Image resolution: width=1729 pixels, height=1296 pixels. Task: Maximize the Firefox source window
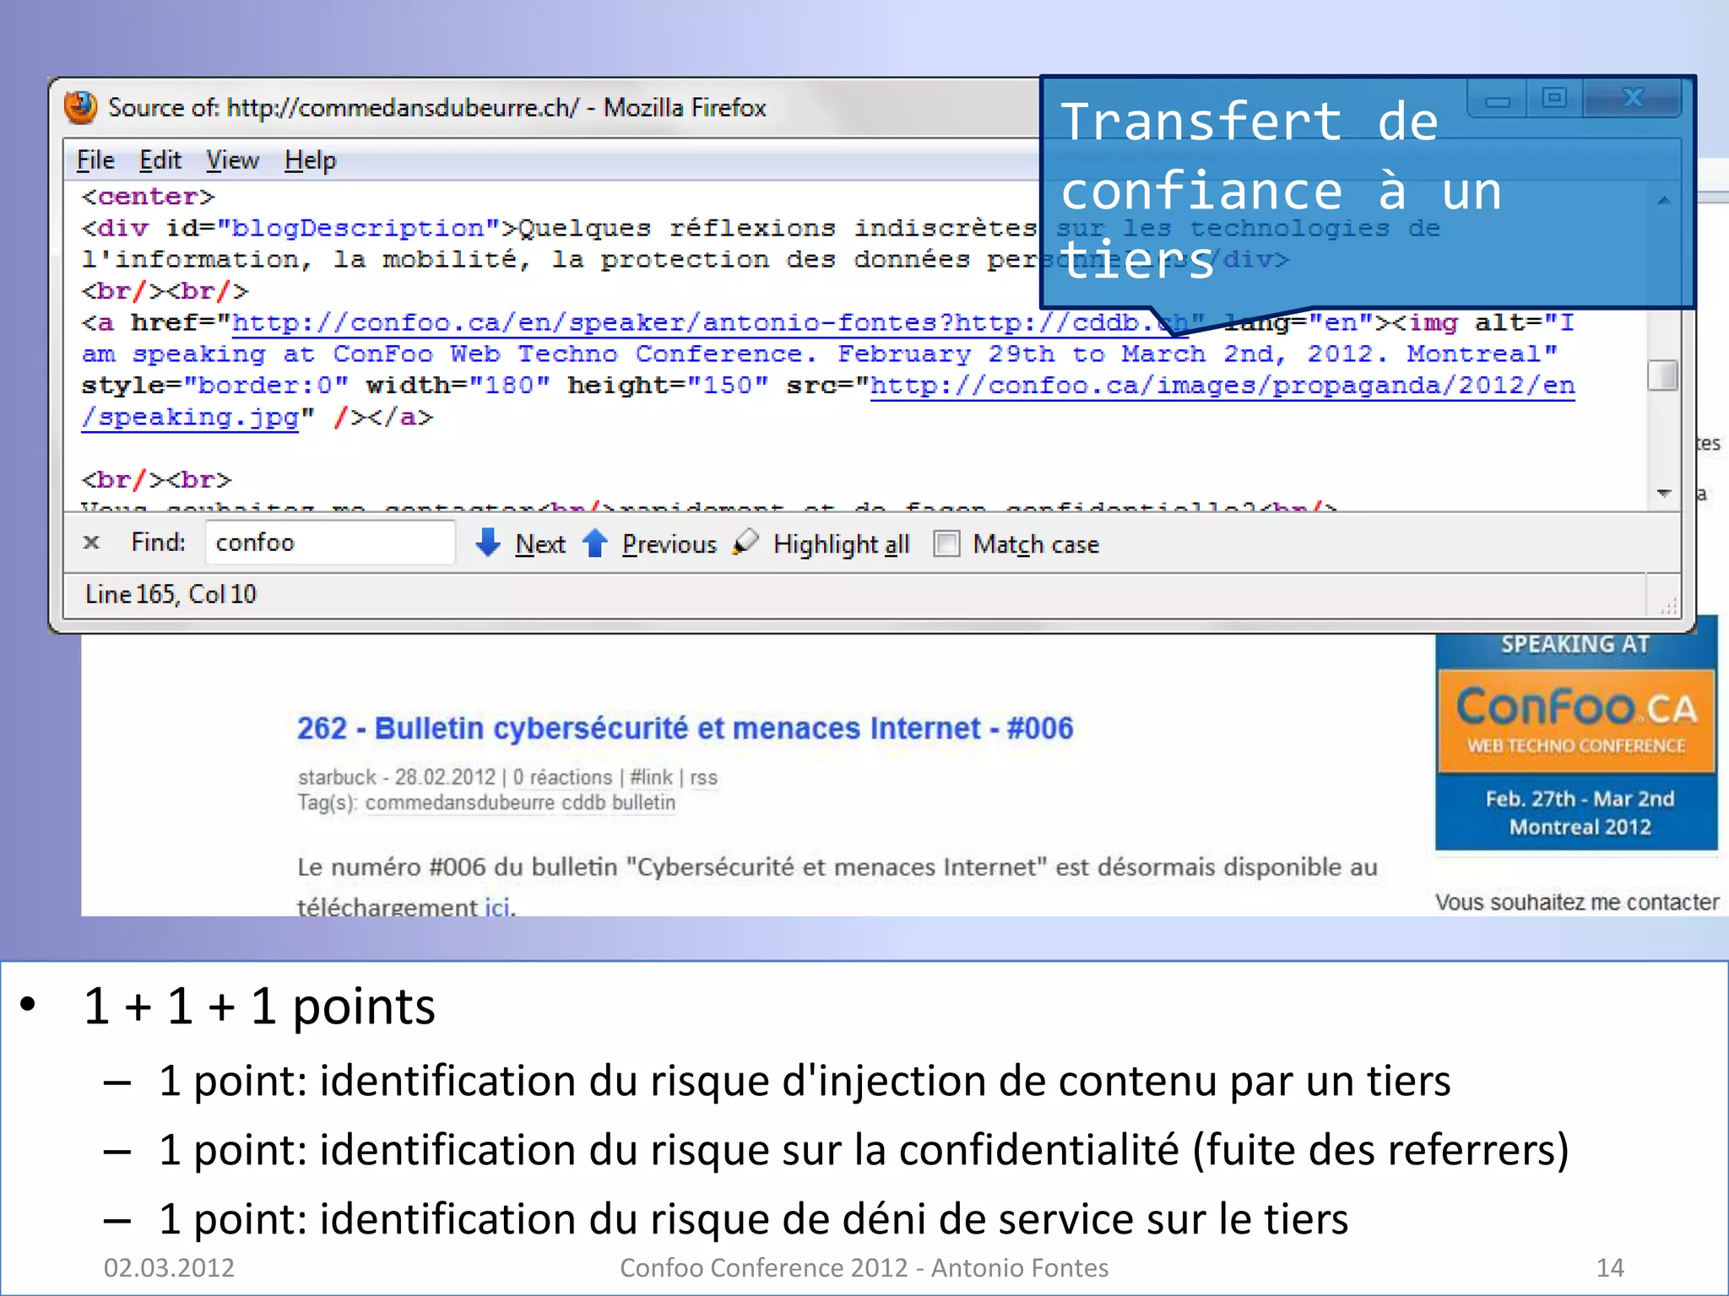[x=1554, y=99]
